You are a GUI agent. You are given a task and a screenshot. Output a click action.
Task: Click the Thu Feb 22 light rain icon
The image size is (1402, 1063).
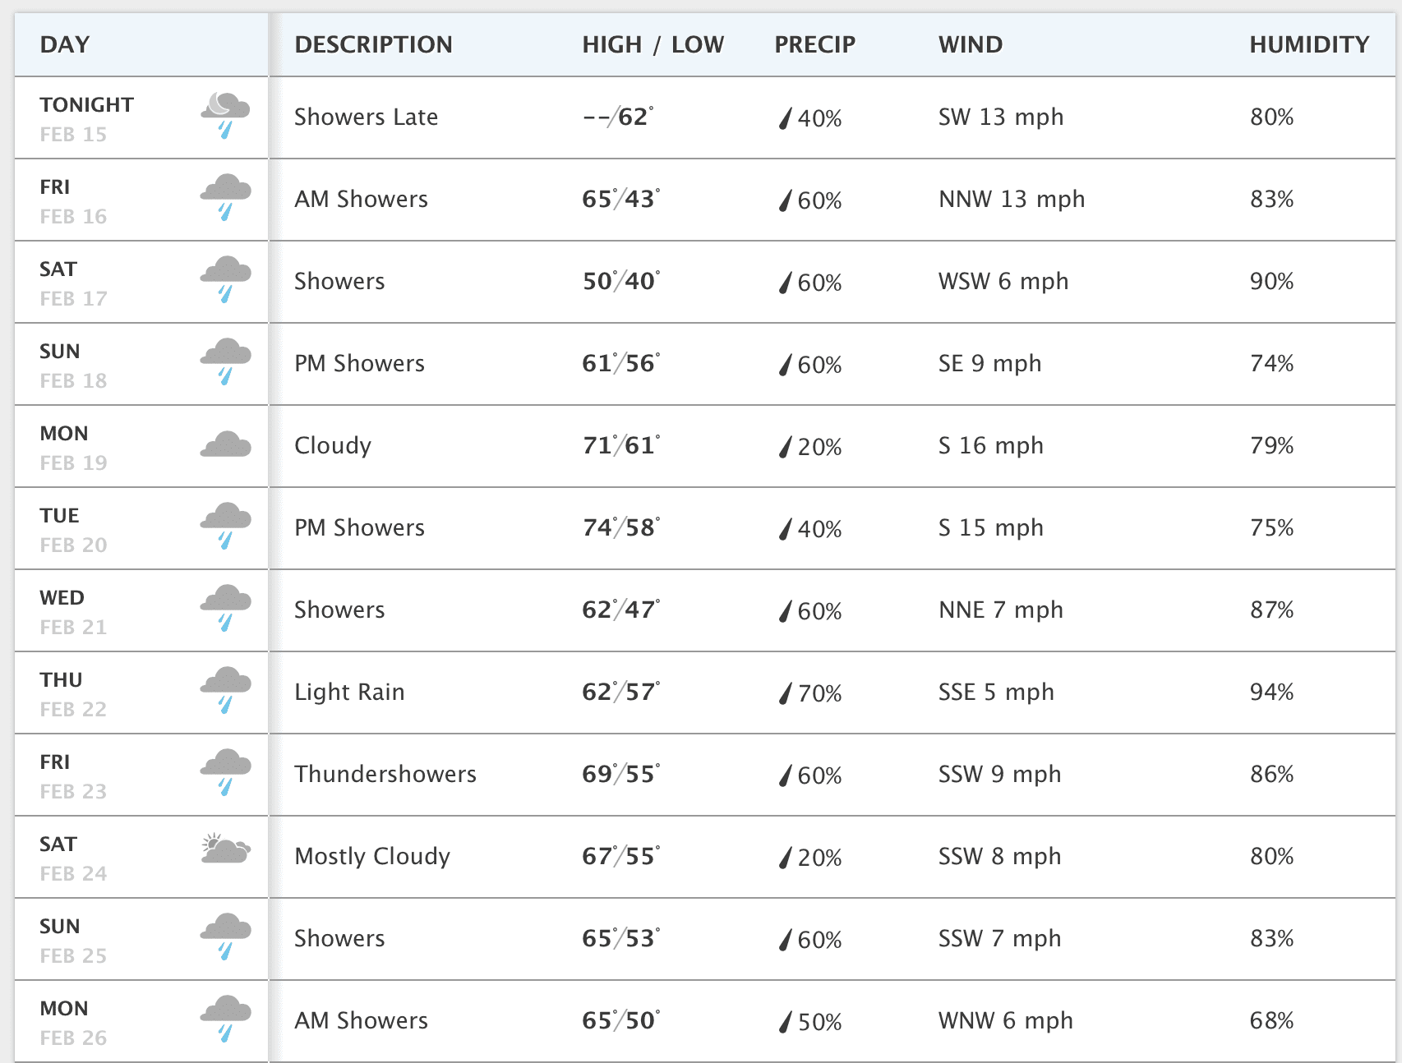225,691
